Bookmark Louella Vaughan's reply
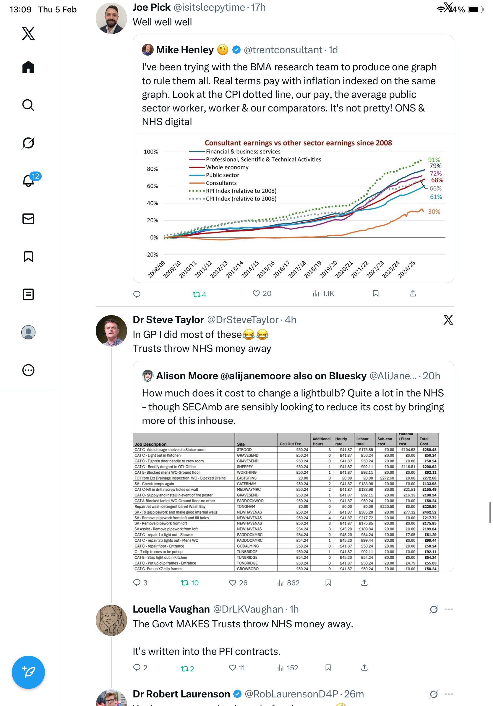493x706 pixels. 328,668
